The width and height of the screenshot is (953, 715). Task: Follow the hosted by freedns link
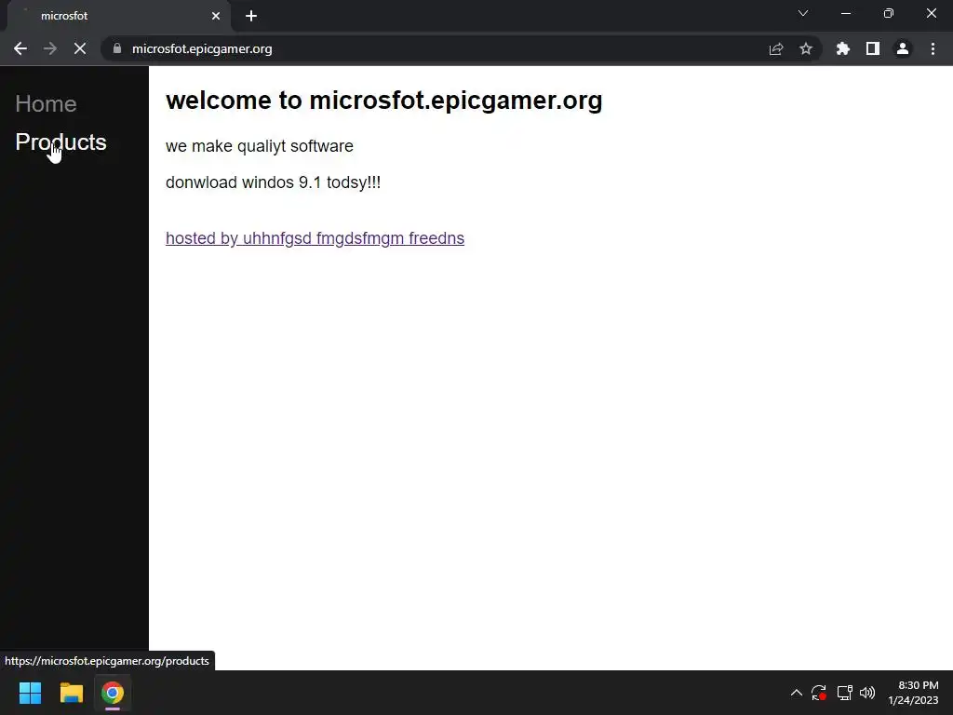point(315,238)
